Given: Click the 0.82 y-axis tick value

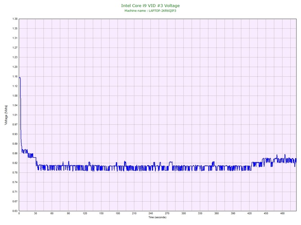Looking at the screenshot, I should pos(15,163).
